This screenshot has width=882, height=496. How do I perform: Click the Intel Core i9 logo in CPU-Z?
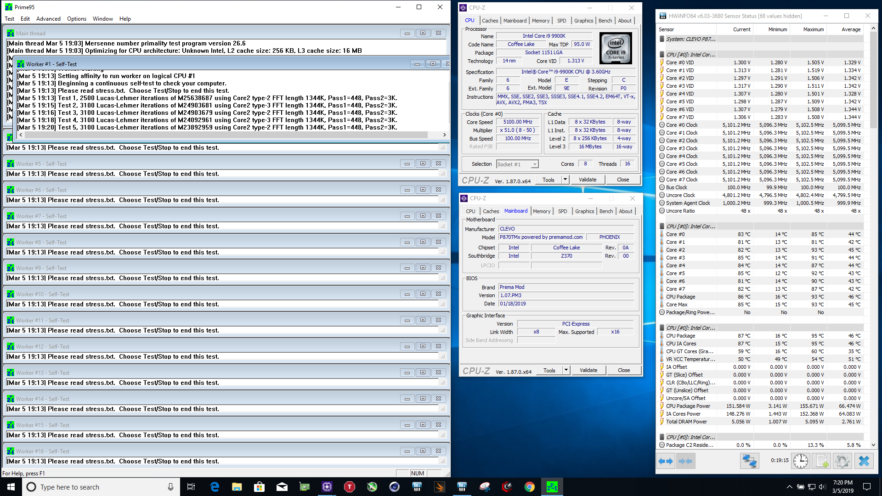[x=616, y=48]
